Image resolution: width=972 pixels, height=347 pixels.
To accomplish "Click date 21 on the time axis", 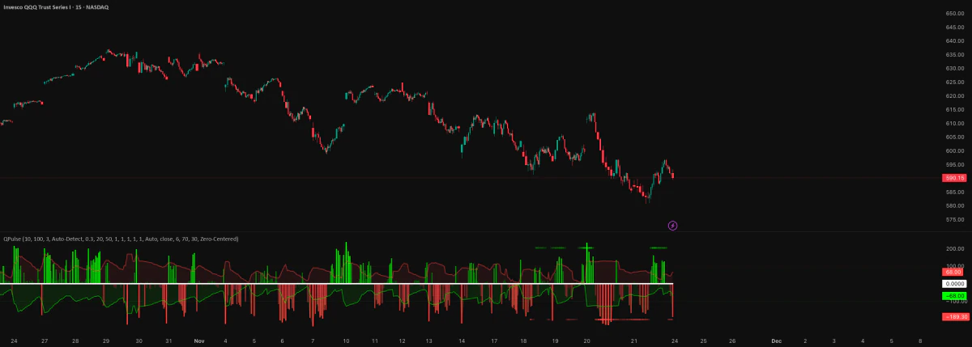I will 635,341.
